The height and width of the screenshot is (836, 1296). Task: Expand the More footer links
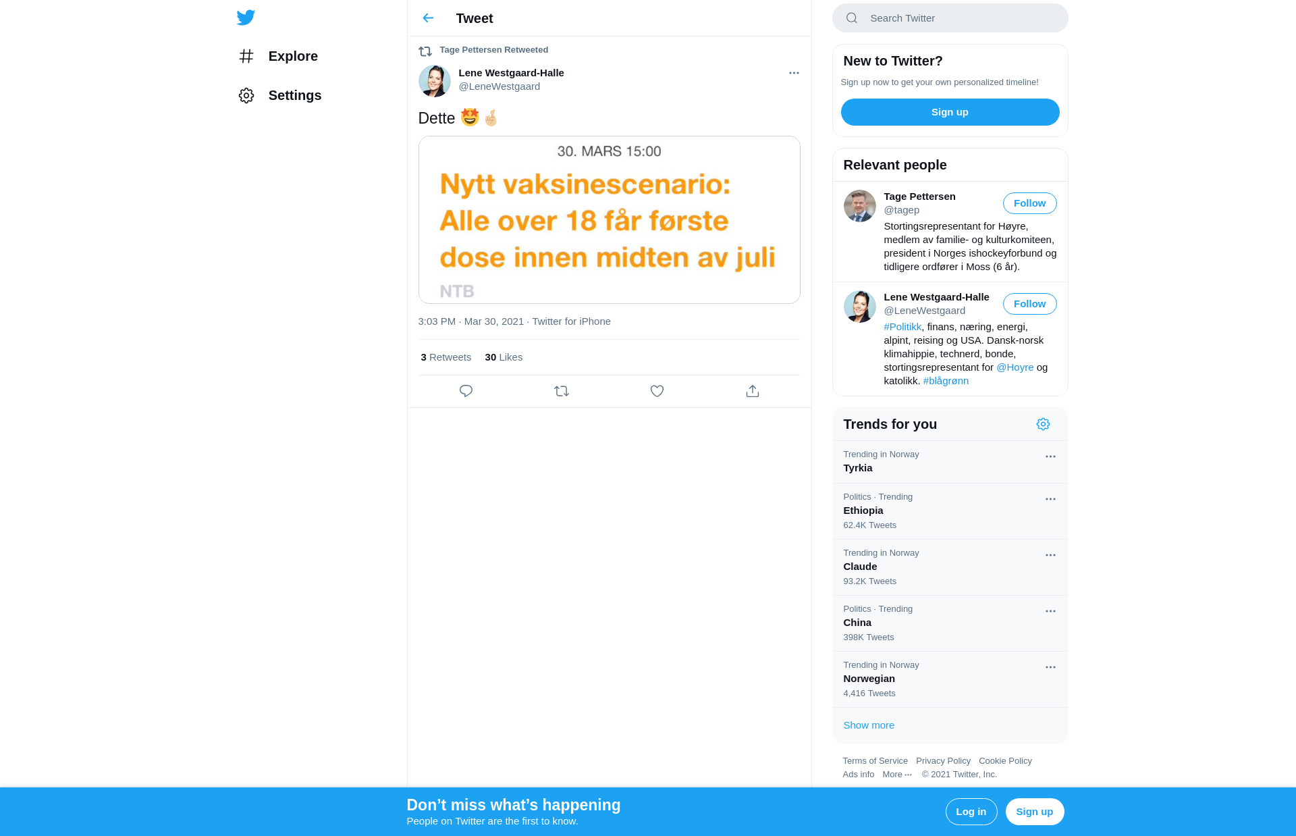point(897,775)
